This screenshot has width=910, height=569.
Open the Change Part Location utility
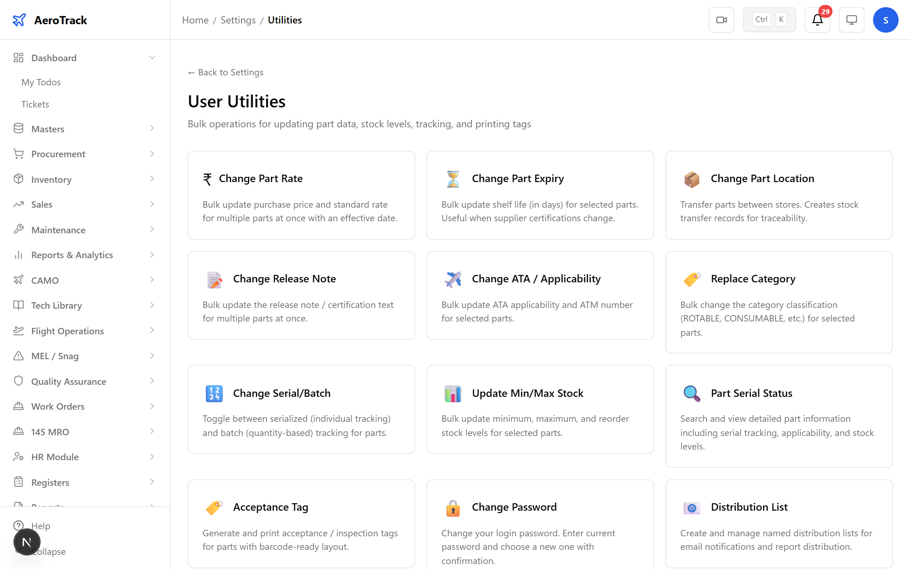coord(778,195)
